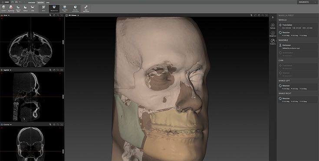Click Chin Translation in the side panel
This screenshot has height=161, width=319.
coord(298,67)
